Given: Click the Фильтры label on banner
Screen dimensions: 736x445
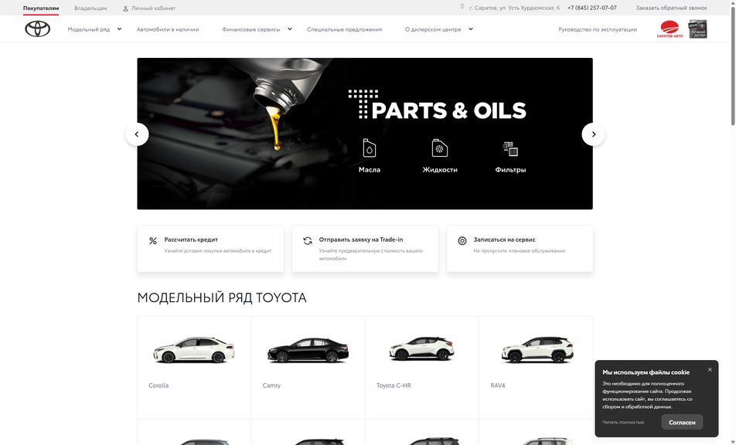Looking at the screenshot, I should [x=510, y=170].
